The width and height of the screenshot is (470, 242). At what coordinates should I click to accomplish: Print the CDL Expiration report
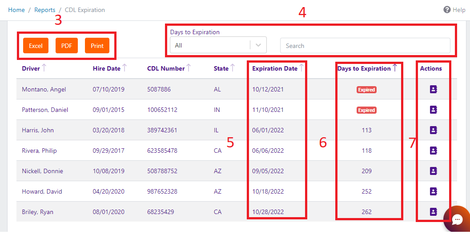point(97,46)
